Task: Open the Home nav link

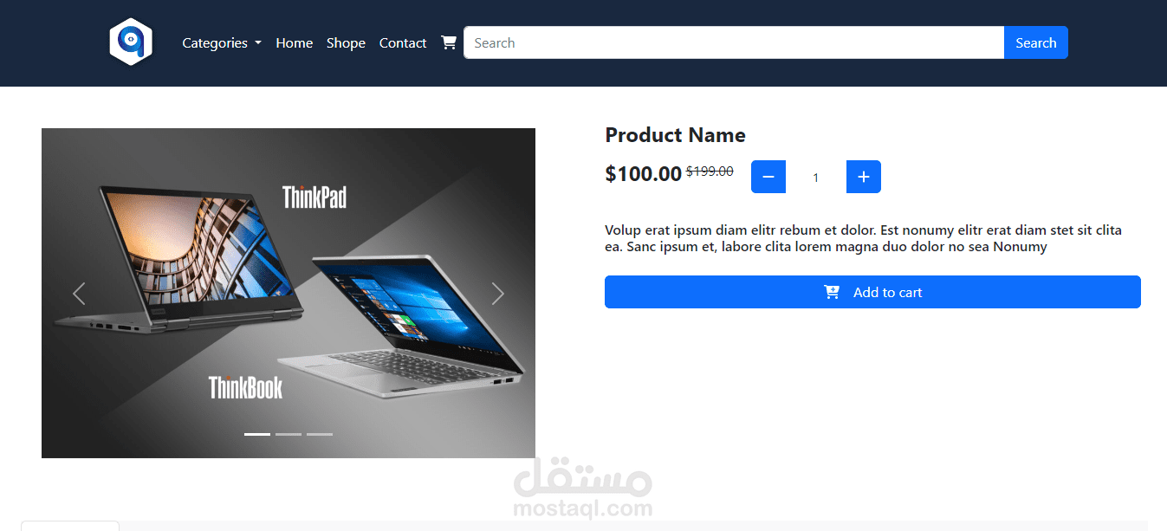Action: click(295, 42)
